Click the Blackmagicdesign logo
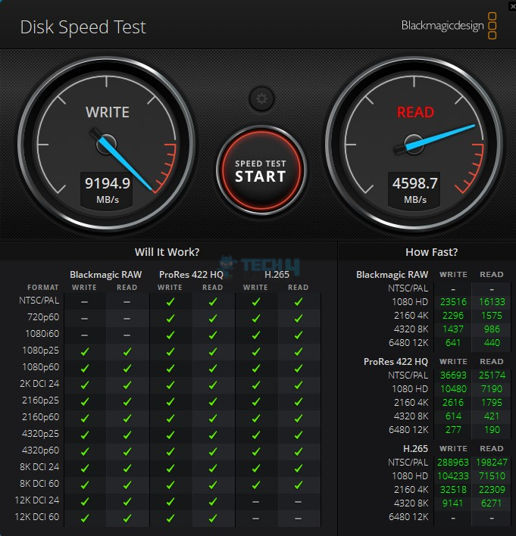Image resolution: width=516 pixels, height=536 pixels. [449, 26]
